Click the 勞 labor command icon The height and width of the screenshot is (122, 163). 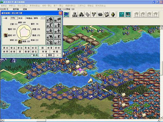50,25
